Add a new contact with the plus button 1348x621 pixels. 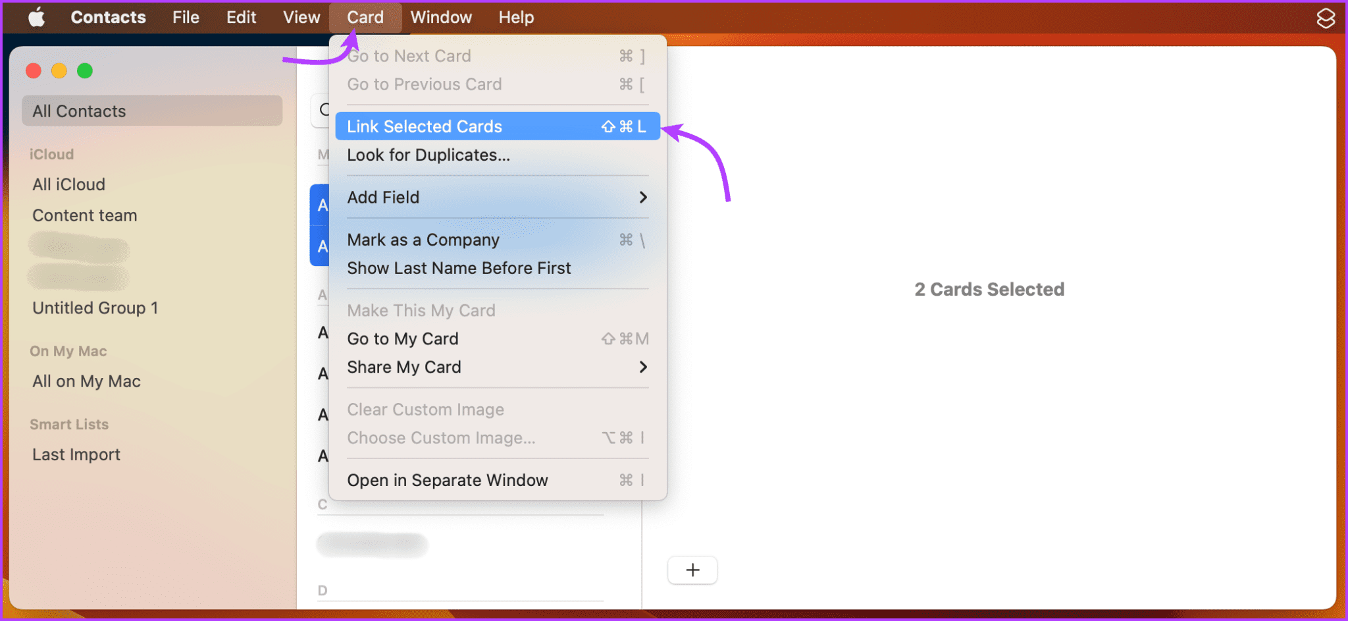(x=692, y=570)
